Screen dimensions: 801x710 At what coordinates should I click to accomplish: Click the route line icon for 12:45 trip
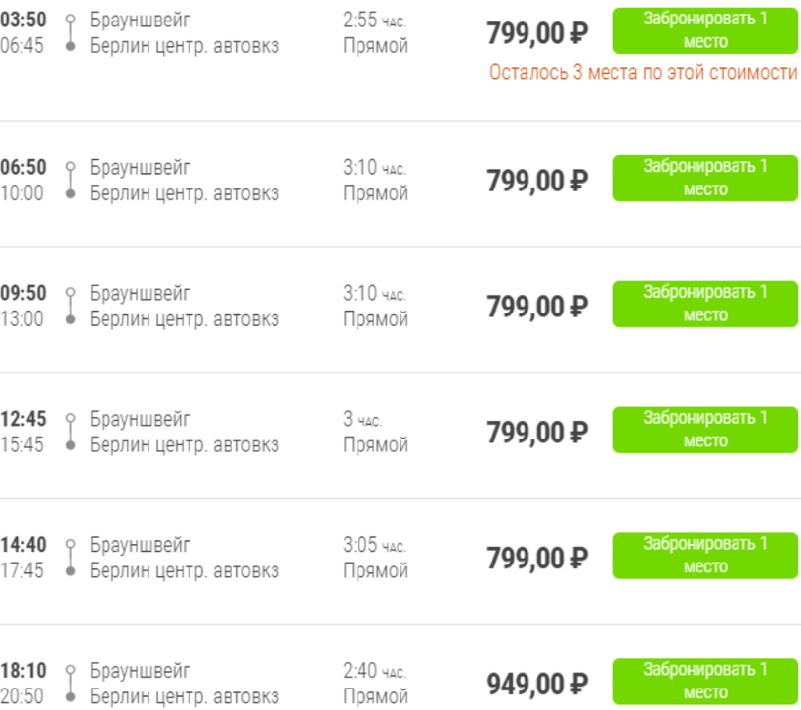click(70, 432)
